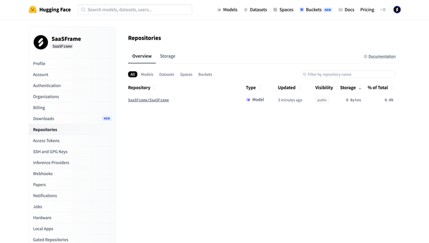The image size is (429, 243).
Task: Click the SaaSFrame profile name heading
Action: [x=66, y=39]
